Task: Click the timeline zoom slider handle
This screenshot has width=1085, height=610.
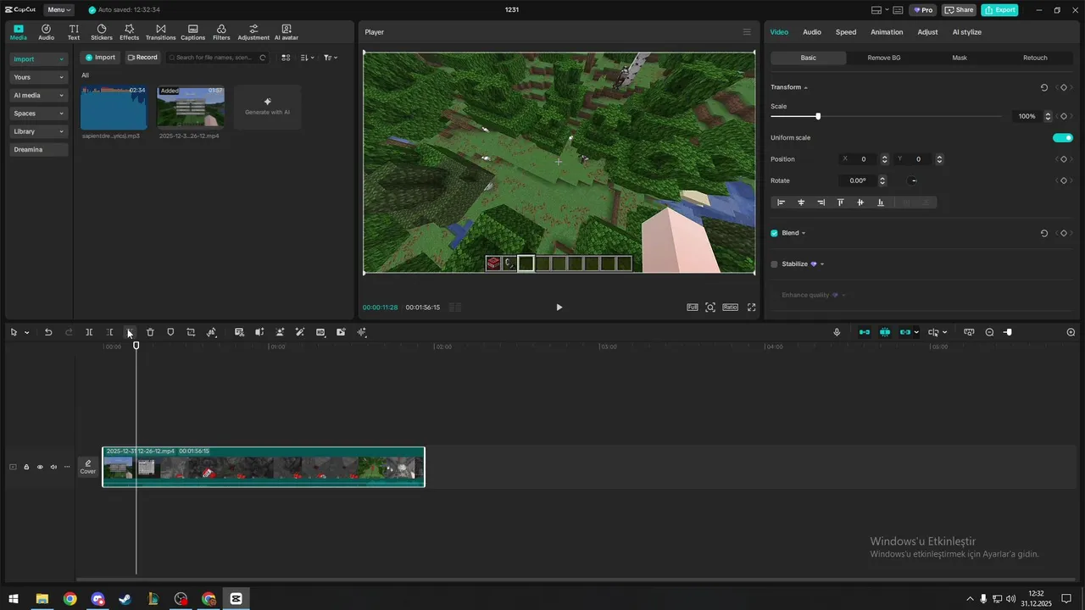Action: (x=1008, y=332)
